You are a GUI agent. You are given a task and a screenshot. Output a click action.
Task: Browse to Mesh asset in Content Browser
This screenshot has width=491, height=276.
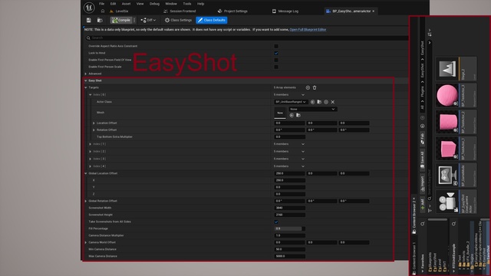point(298,115)
